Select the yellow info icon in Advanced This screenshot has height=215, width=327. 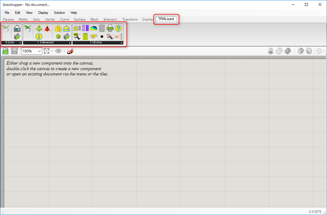coord(39,36)
